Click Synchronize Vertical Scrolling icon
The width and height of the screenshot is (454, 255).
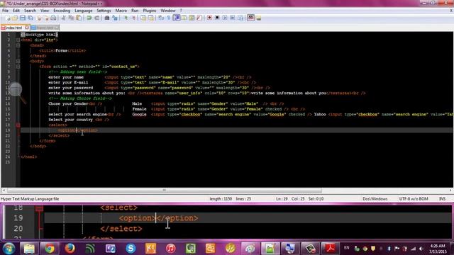coord(143,18)
